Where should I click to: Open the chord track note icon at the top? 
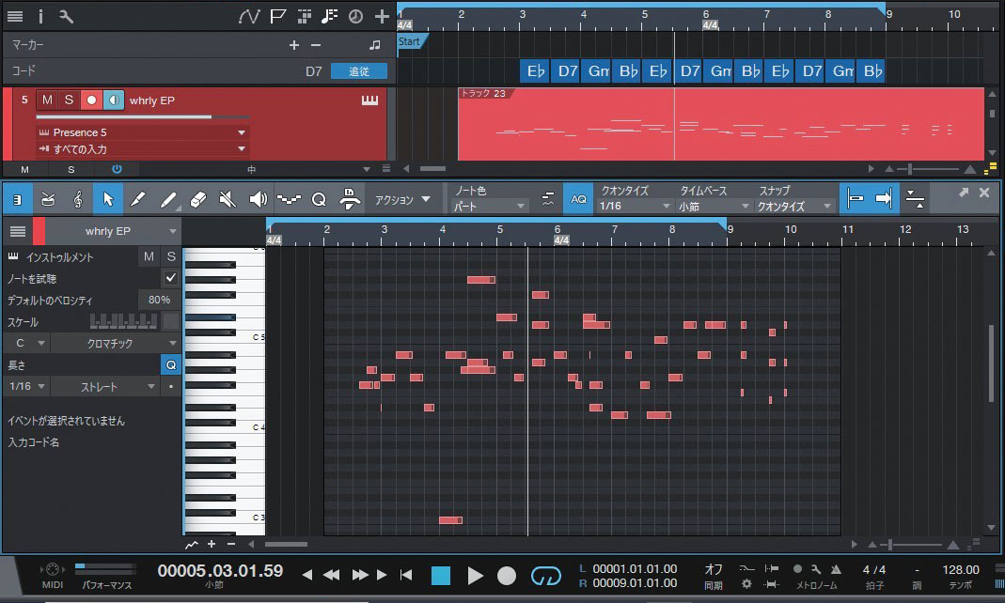click(x=329, y=16)
